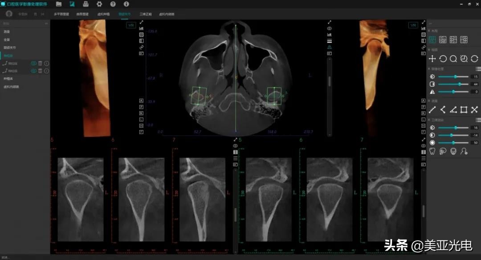Pick the angle measurement tool

453,110
